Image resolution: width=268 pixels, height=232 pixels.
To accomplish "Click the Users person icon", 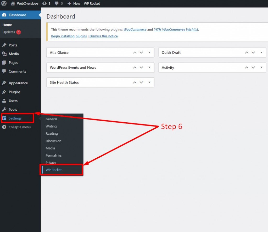I will (x=4, y=101).
